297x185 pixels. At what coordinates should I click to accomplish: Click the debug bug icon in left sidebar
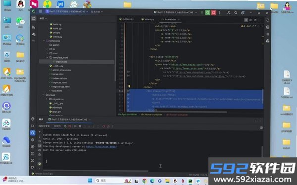tap(33, 133)
